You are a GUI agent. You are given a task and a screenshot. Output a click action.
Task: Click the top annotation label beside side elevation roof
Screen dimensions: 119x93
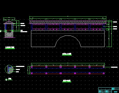coord(22,24)
